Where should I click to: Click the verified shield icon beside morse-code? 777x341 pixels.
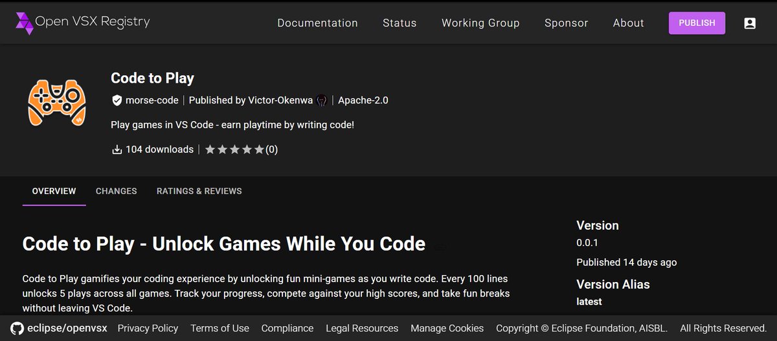point(117,100)
